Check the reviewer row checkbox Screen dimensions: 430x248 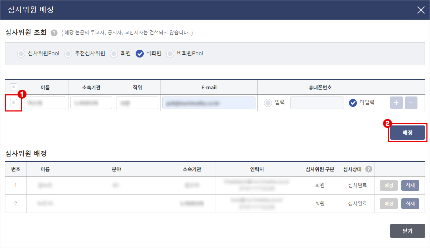[14, 103]
